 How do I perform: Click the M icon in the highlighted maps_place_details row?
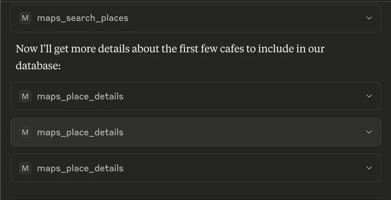(x=25, y=132)
